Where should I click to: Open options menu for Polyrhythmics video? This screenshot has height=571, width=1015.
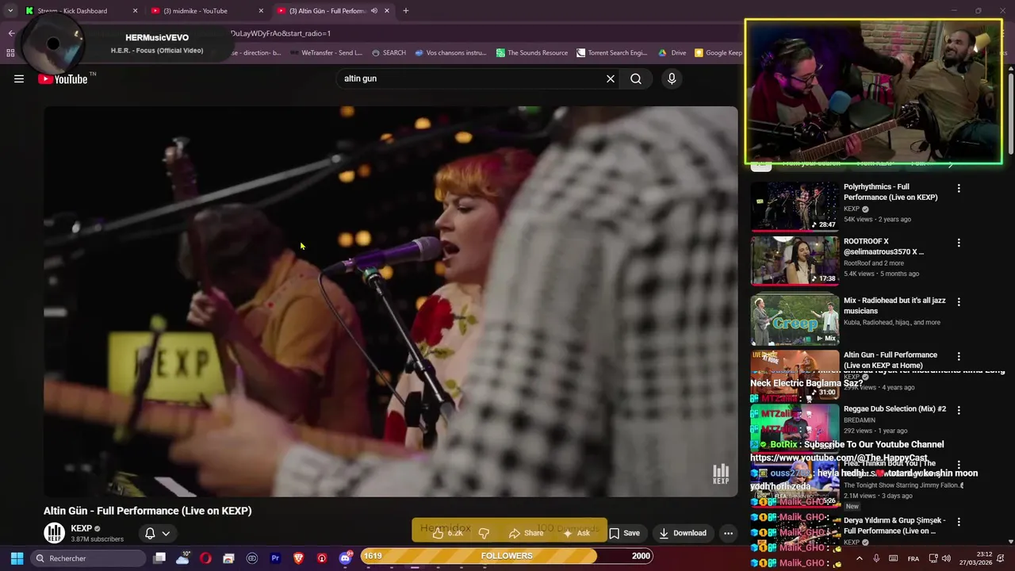959,189
